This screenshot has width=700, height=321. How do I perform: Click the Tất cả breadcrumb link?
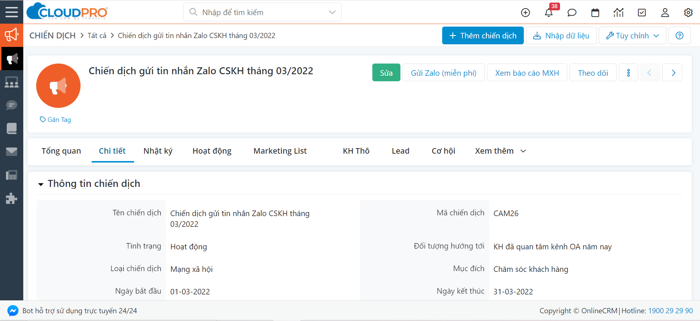97,35
